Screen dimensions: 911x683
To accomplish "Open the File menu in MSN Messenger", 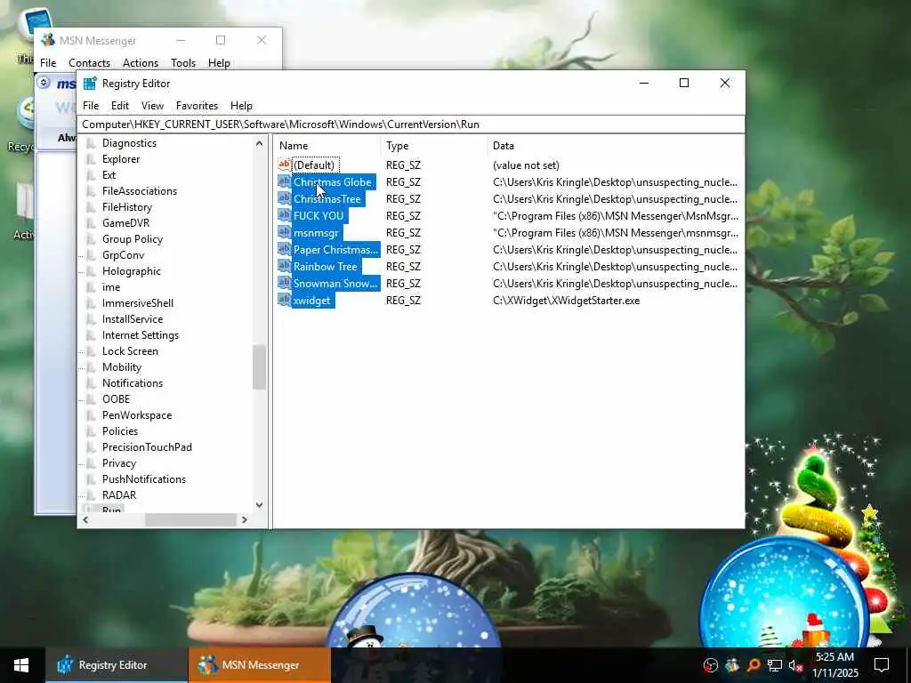I will coord(48,63).
